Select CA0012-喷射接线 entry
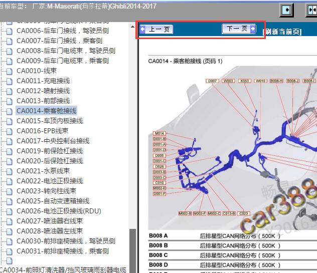This screenshot has height=273, width=317. (x=43, y=91)
